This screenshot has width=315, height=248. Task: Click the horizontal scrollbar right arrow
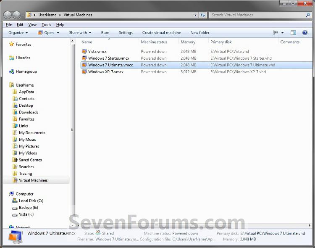(310, 225)
